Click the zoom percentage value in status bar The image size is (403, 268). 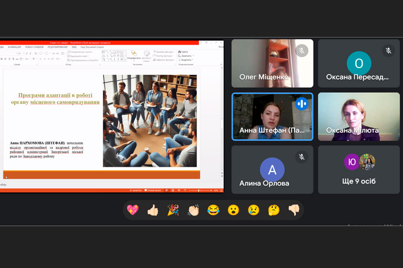point(216,190)
